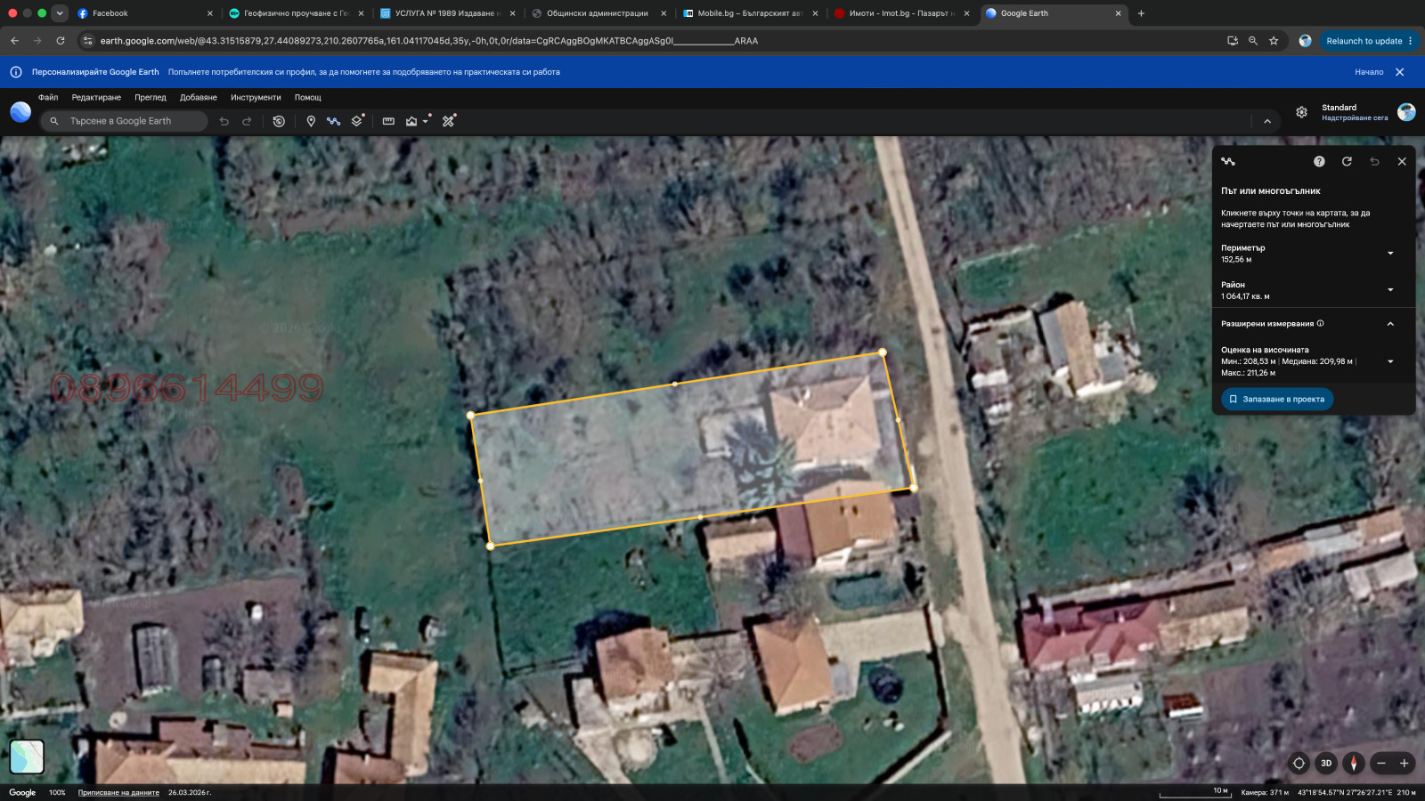Click Надстройване сега upgrade link
Screen dimensions: 1425x801
[1355, 117]
